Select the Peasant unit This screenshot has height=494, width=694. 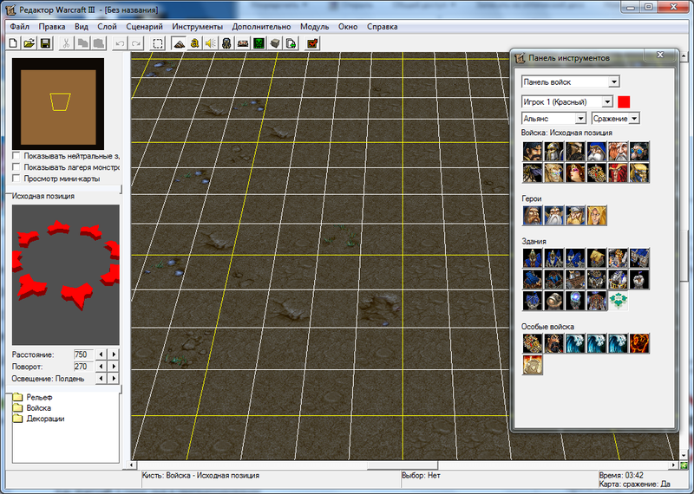click(533, 152)
